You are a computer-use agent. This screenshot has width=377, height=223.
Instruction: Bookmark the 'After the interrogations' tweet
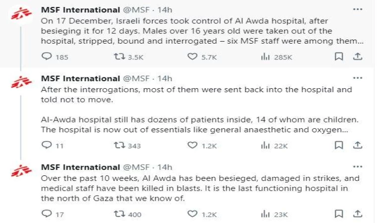coord(339,145)
